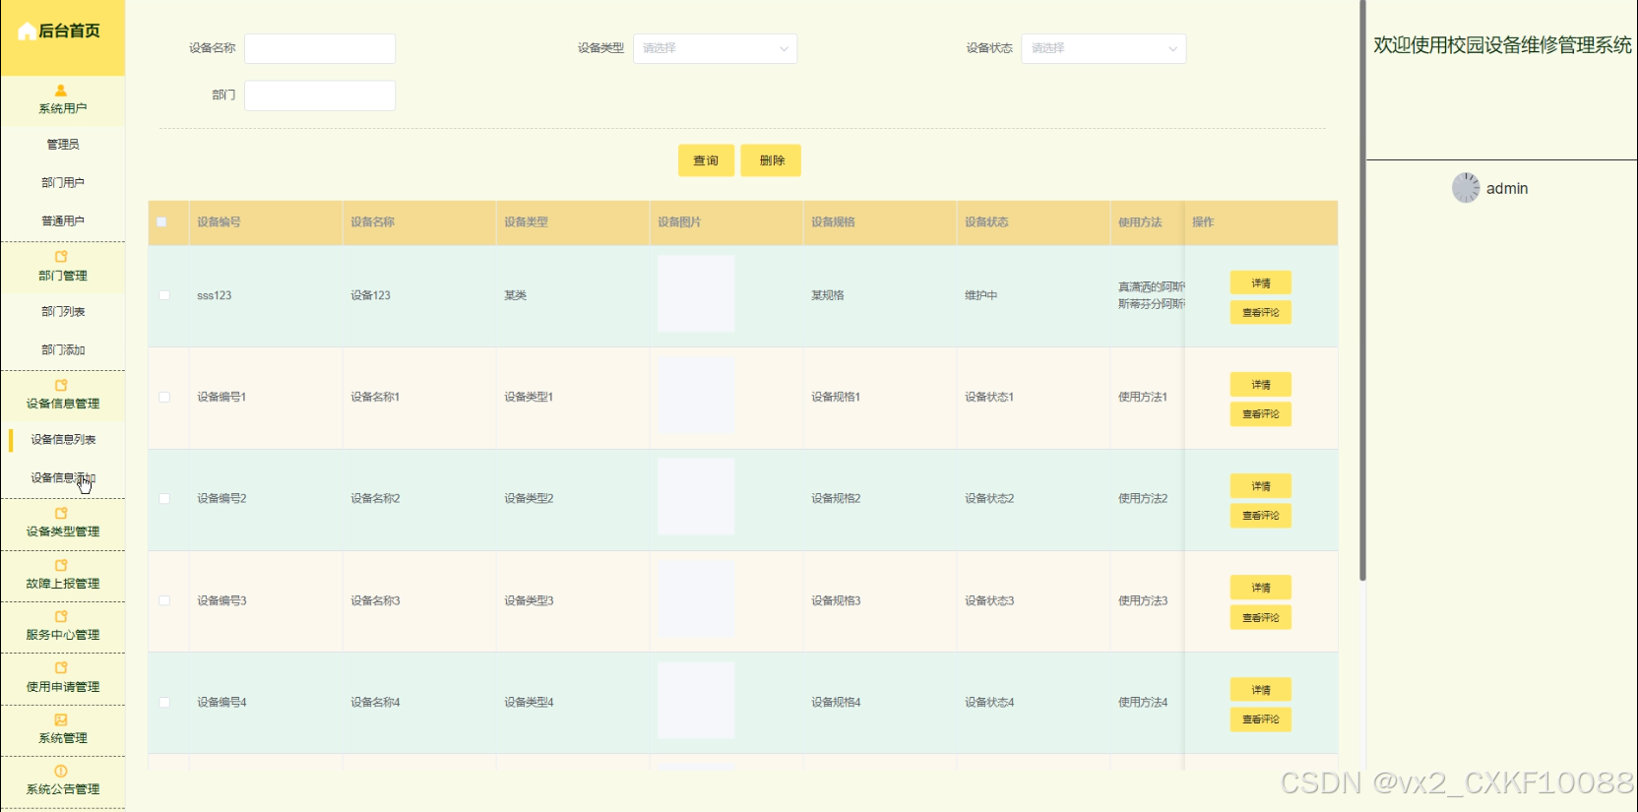Image resolution: width=1638 pixels, height=812 pixels.
Task: Click the icon above 使用申请管理
Action: point(61,668)
